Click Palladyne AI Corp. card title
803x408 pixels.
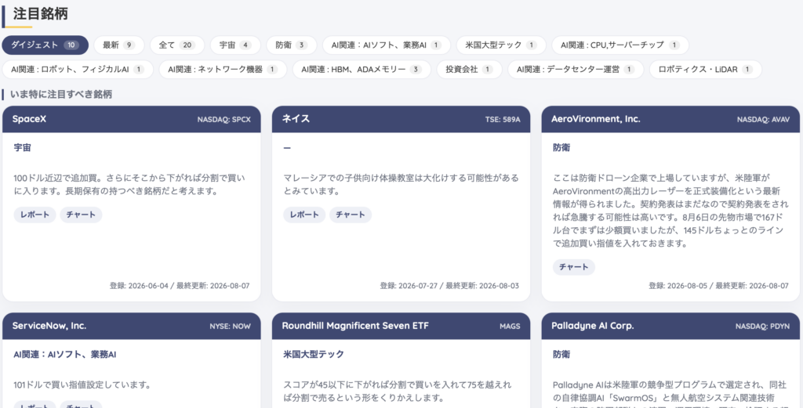[593, 326]
